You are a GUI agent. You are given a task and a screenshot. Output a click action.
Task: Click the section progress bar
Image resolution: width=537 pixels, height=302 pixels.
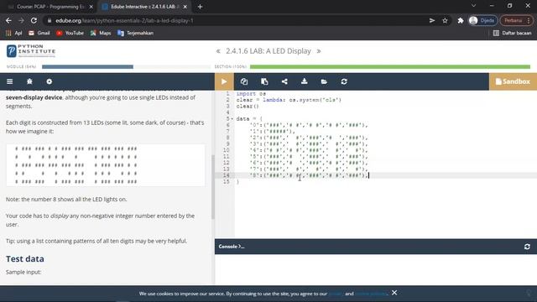point(390,67)
